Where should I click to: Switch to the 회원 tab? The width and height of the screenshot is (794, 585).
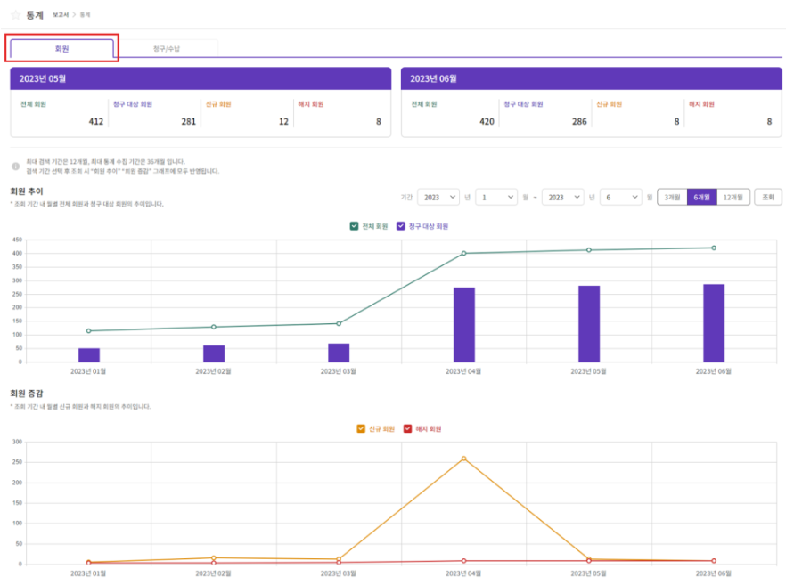[61, 49]
